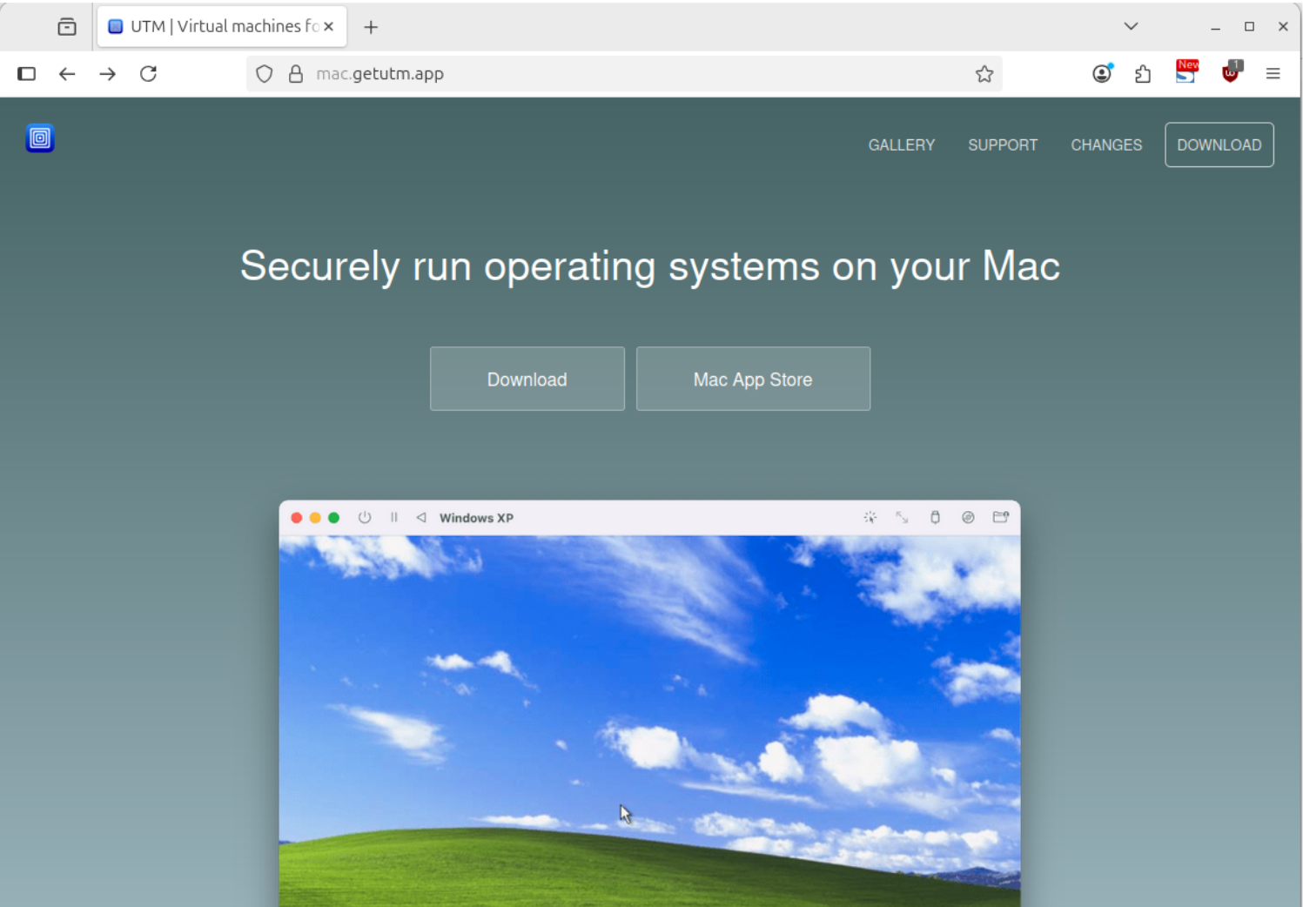Click the extension icon with New badge

pos(1186,71)
